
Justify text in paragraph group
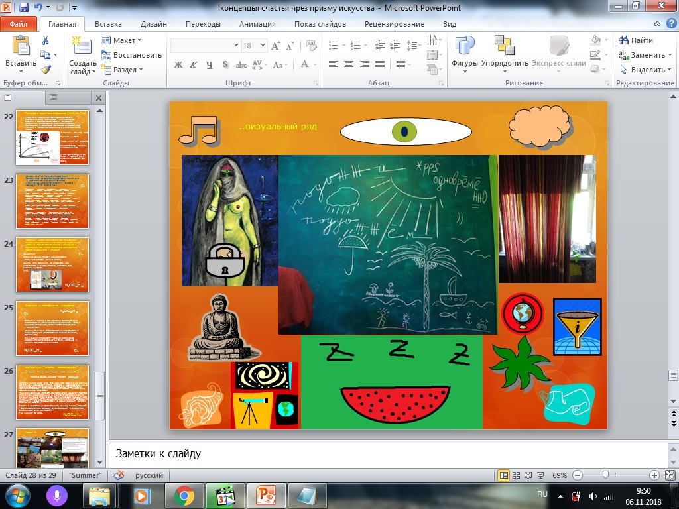(380, 65)
